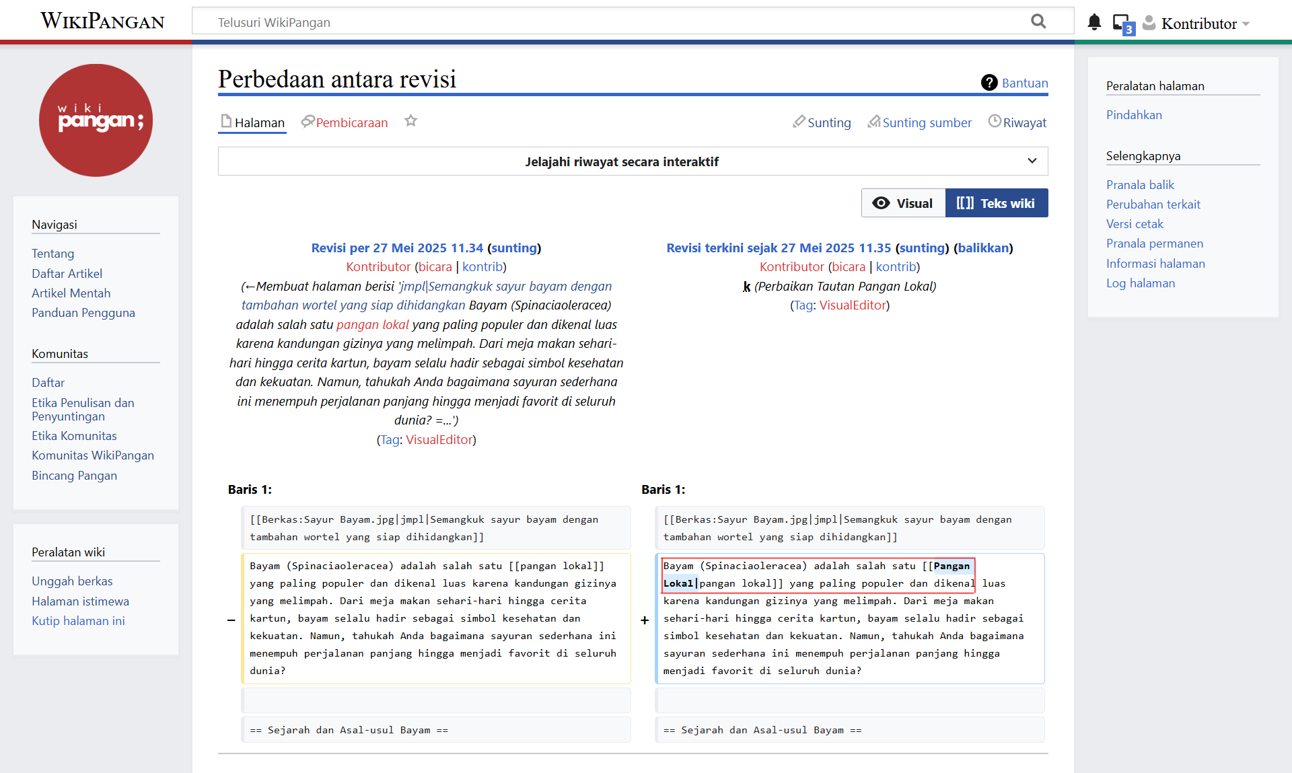
Task: Click the Bantuan help question icon
Action: pos(989,83)
